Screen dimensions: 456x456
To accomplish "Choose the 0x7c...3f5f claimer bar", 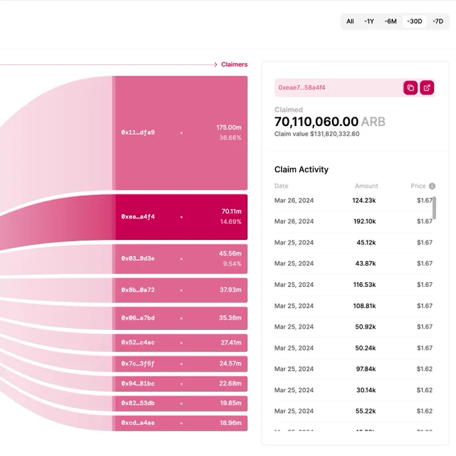I will pos(180,364).
